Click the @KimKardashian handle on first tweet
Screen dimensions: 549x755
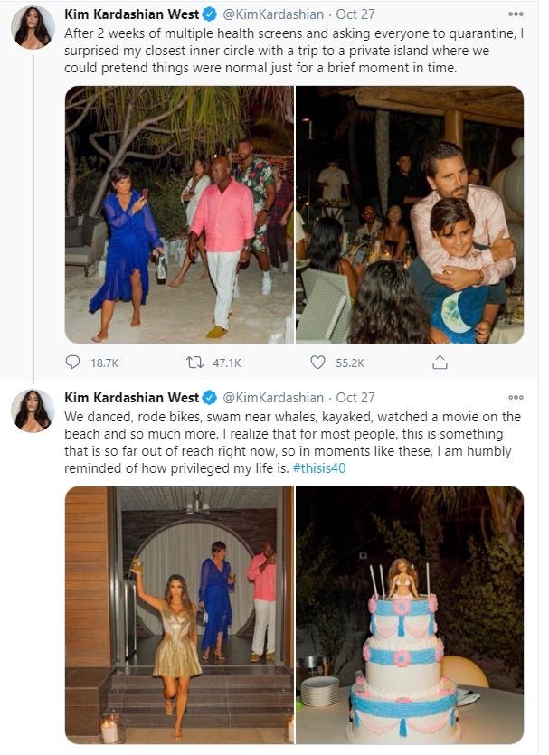[x=272, y=14]
